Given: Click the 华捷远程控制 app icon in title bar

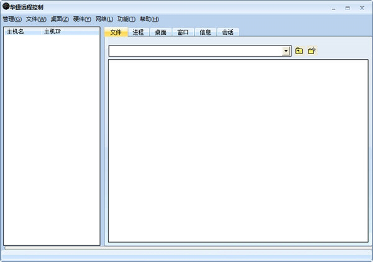Looking at the screenshot, I should 6,6.
